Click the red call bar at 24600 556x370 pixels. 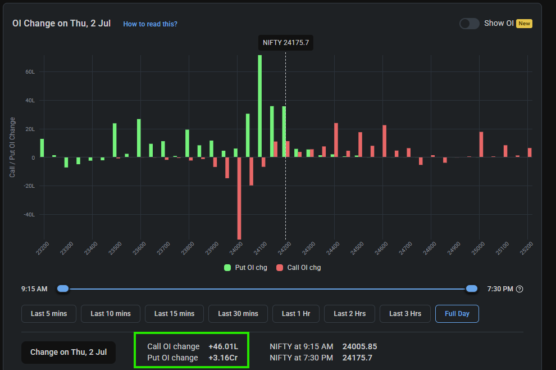(384, 141)
